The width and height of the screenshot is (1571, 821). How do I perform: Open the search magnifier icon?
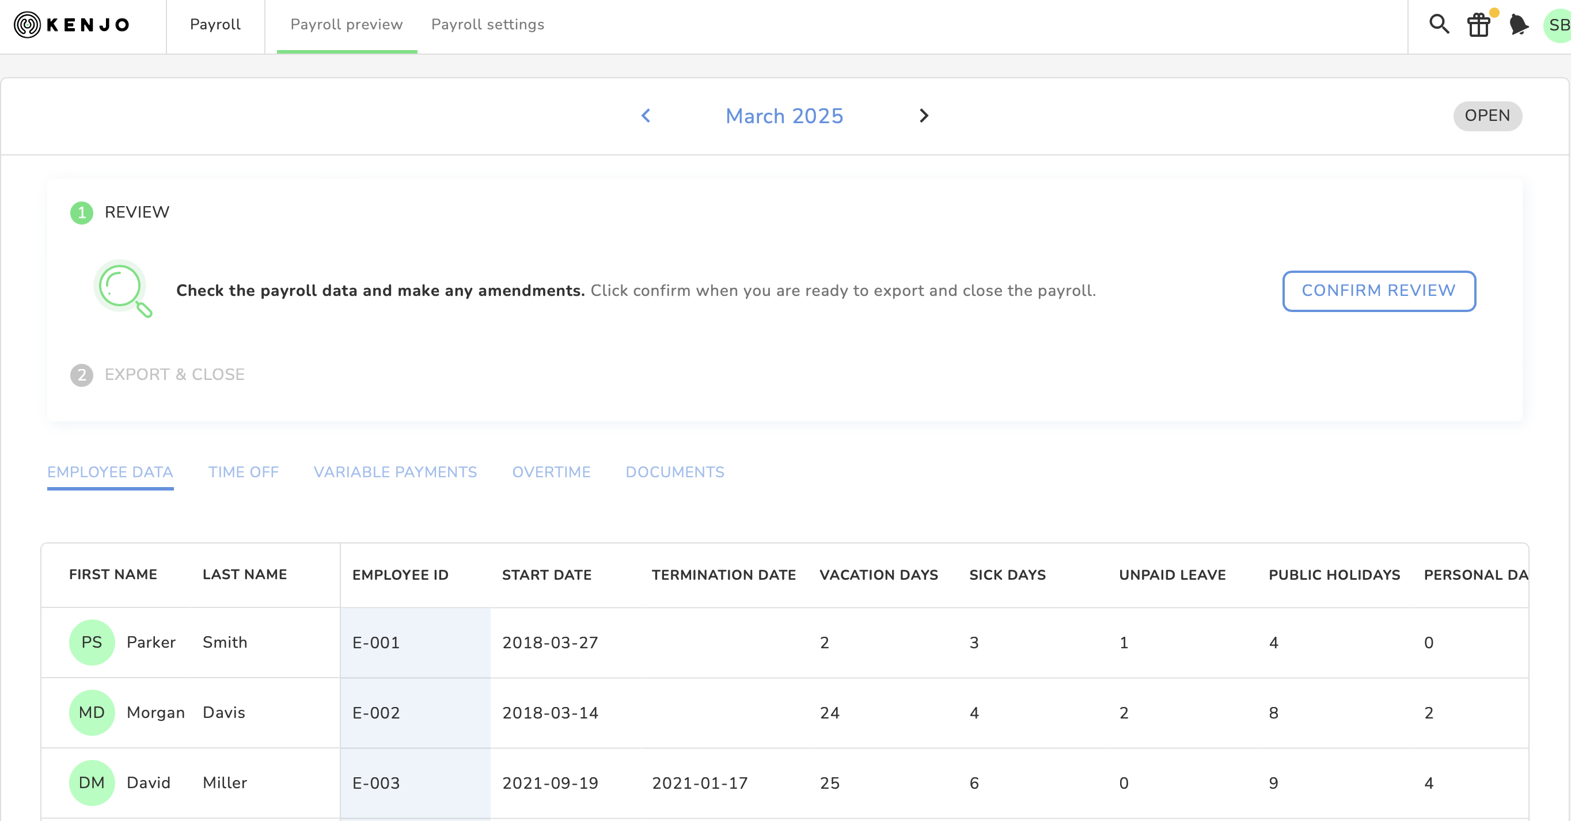(1439, 24)
